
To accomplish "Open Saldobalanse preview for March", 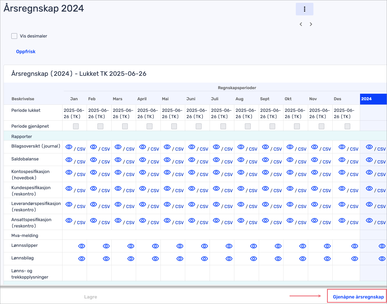I will coord(118,160).
